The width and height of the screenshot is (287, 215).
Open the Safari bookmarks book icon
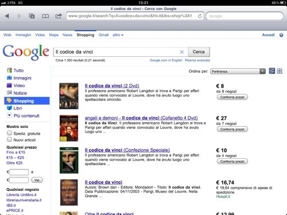[45, 16]
